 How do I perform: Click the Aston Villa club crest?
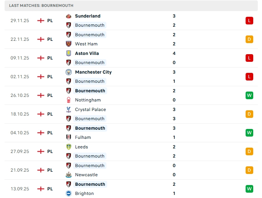pyautogui.click(x=69, y=53)
